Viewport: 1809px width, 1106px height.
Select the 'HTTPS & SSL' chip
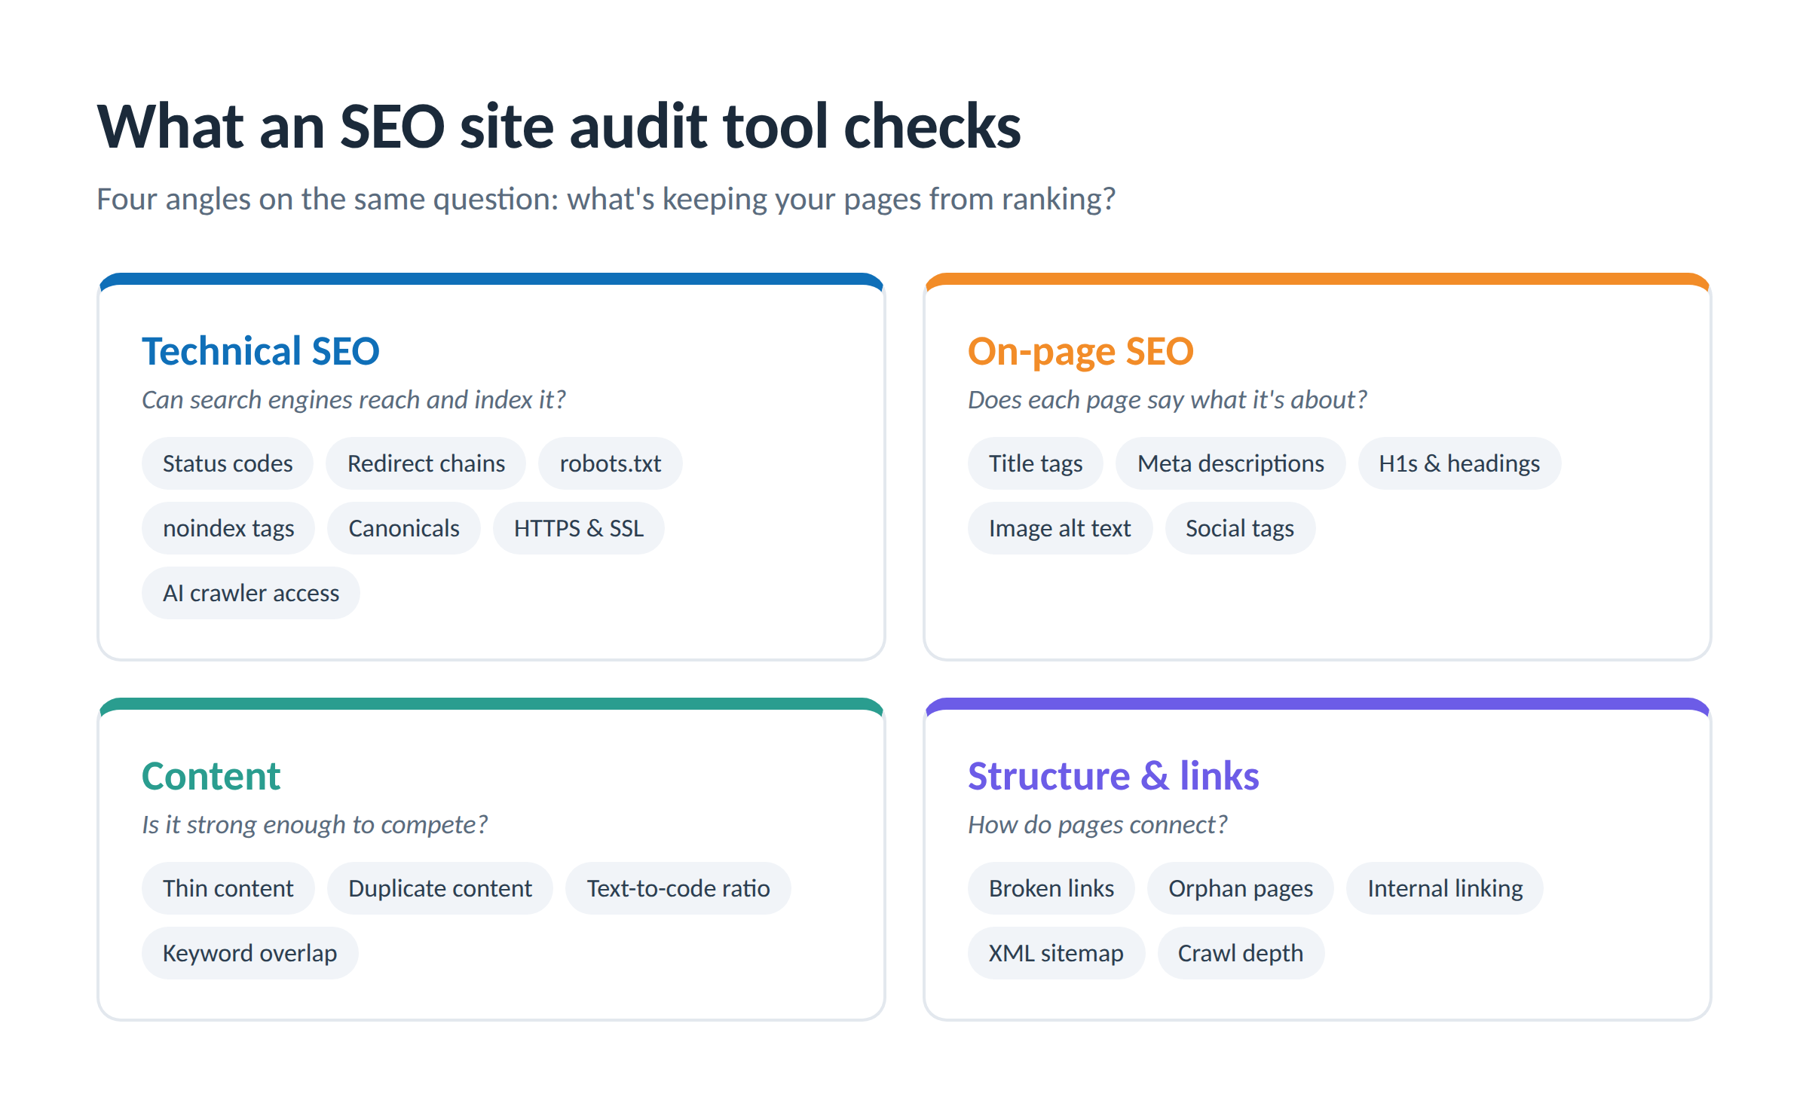coord(578,528)
